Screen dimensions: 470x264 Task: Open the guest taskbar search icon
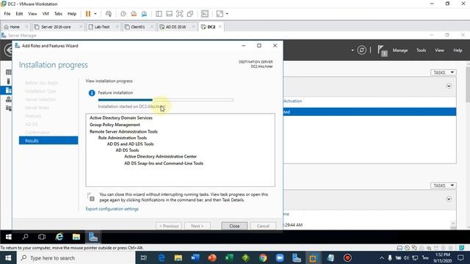[x=25, y=237]
